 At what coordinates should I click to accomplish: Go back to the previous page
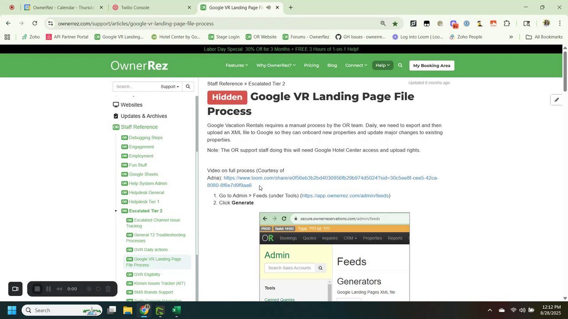(8, 23)
